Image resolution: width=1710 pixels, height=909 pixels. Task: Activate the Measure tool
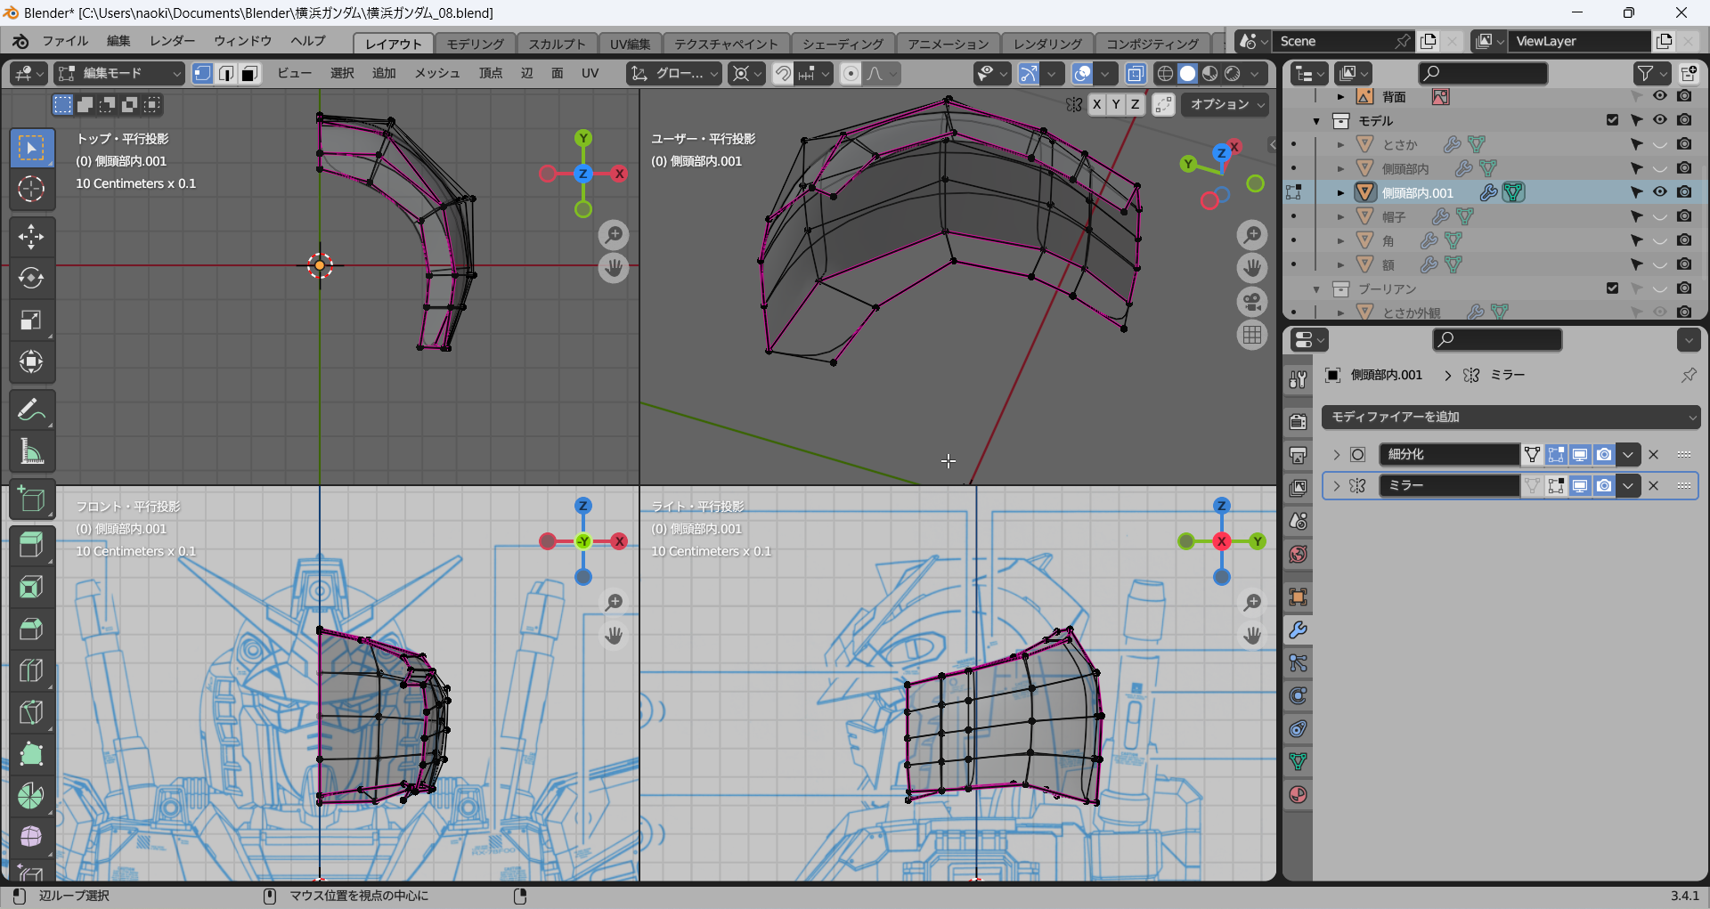tap(31, 452)
